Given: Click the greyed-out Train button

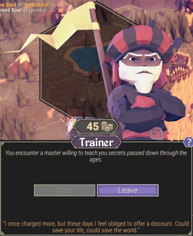Looking at the screenshot, I should coord(65,190).
